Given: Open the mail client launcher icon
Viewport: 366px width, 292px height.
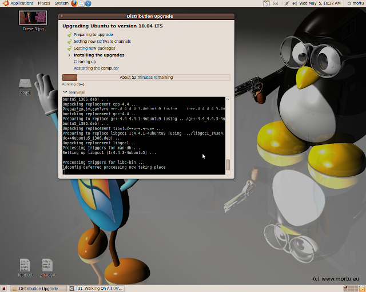Looking at the screenshot, I should [x=81, y=3].
